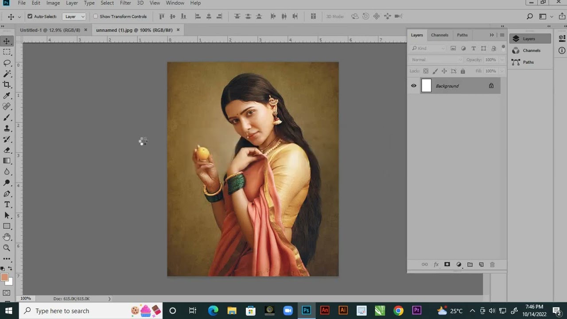
Task: Click the Add layer style fx icon
Action: tap(436, 265)
